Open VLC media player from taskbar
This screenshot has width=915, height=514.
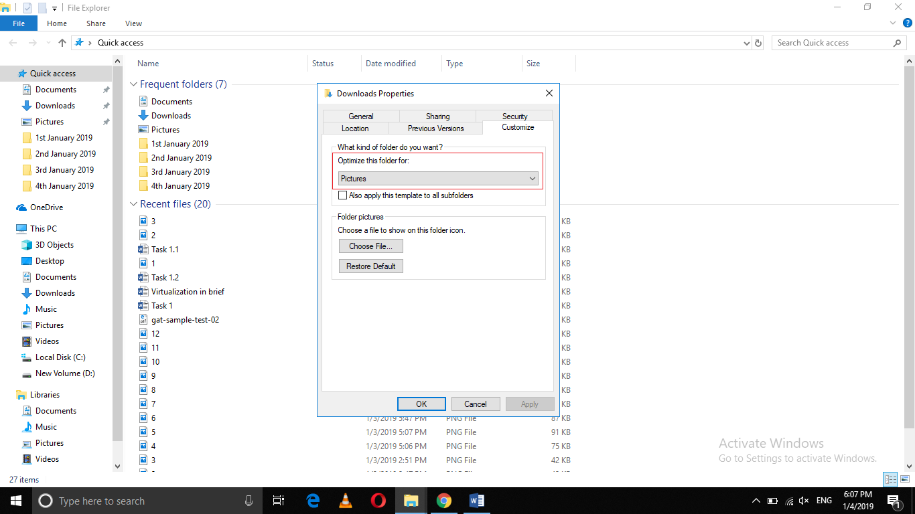tap(346, 501)
